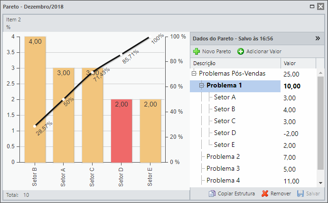Select the Problema 4 tree row
Image resolution: width=328 pixels, height=203 pixels.
(x=253, y=181)
